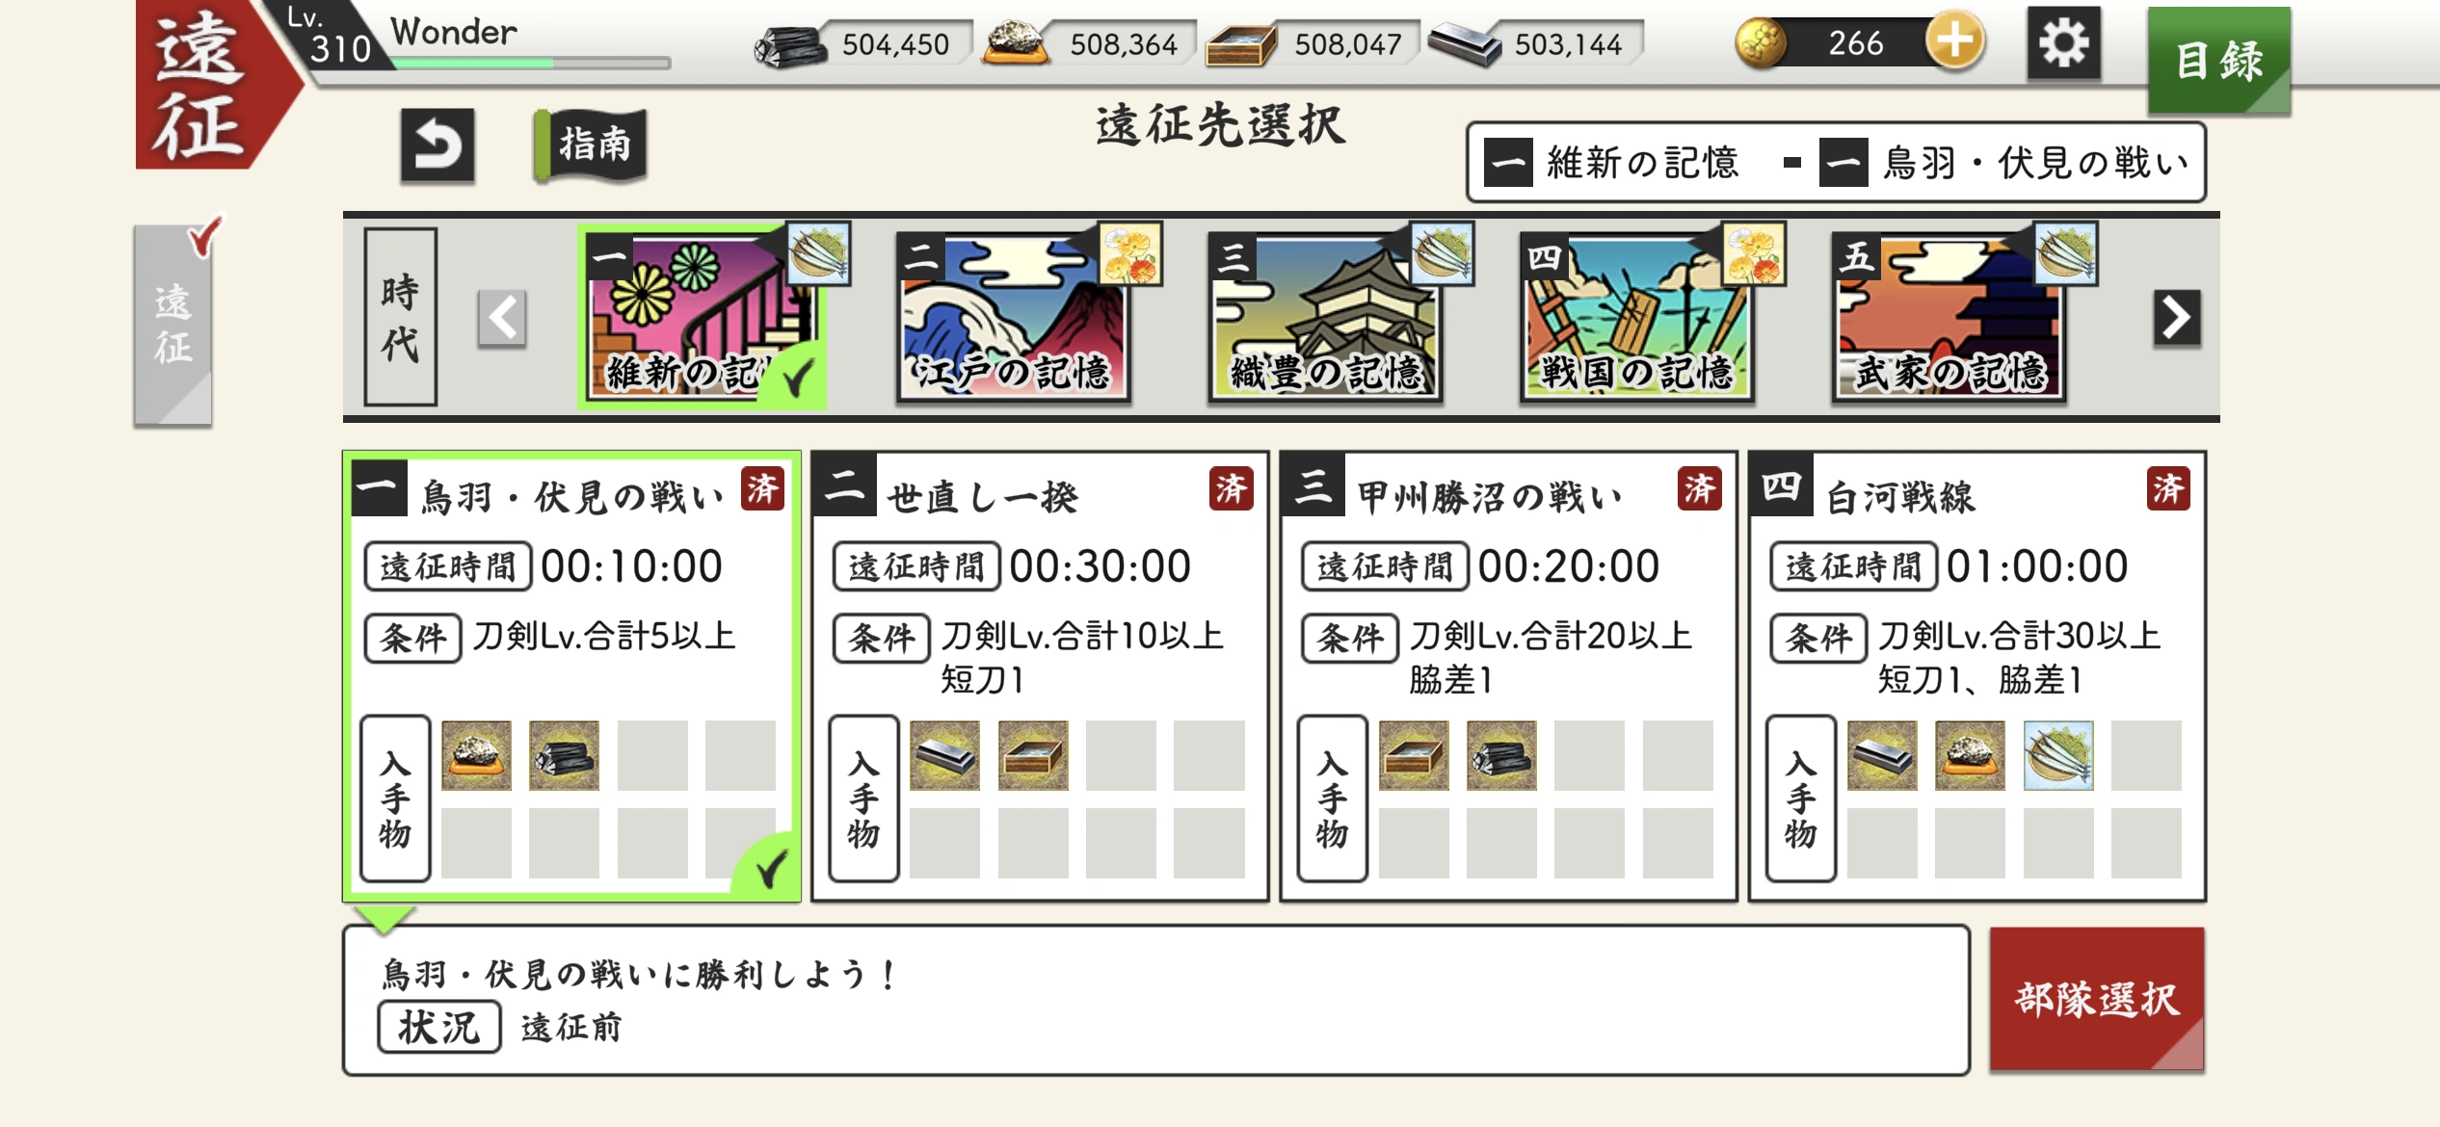
Task: Click the back arrow return button
Action: tap(438, 146)
